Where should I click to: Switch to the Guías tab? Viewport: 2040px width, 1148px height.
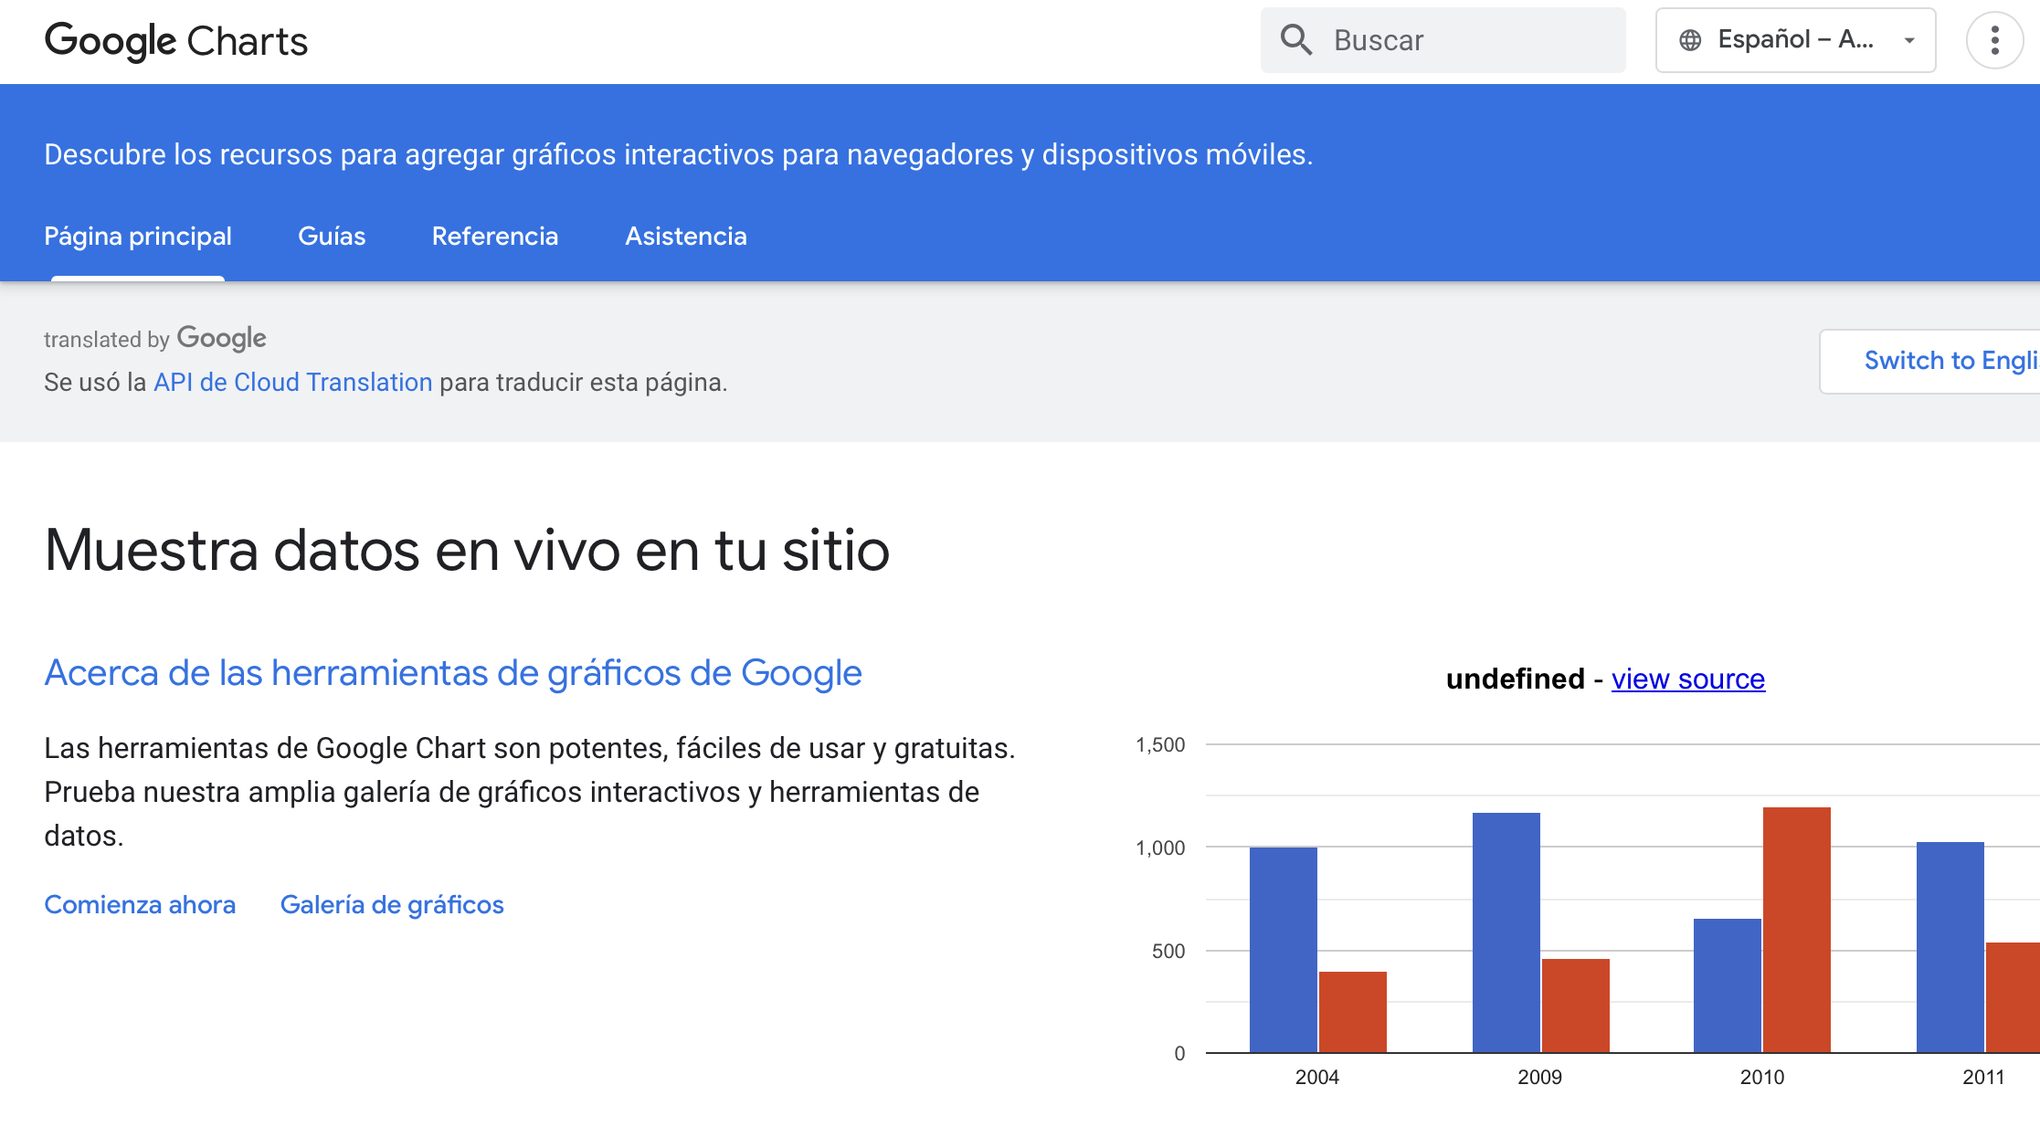332,237
